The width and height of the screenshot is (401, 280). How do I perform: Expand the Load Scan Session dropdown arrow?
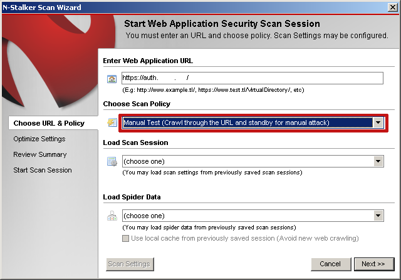(x=378, y=161)
